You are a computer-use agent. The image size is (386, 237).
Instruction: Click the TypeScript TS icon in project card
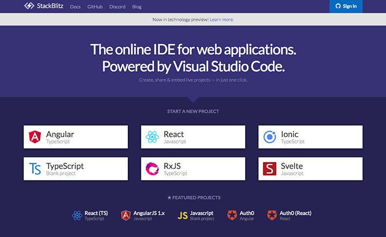[35, 169]
